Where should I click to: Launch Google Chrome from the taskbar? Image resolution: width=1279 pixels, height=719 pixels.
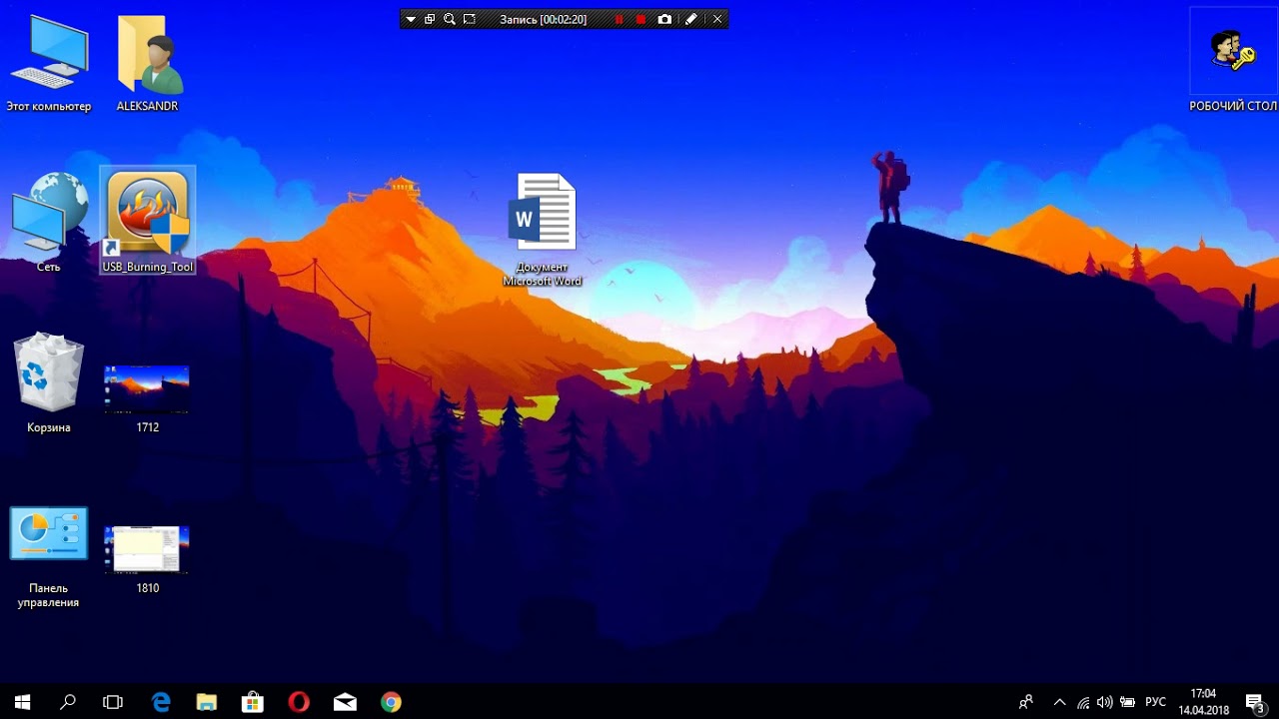pyautogui.click(x=391, y=702)
